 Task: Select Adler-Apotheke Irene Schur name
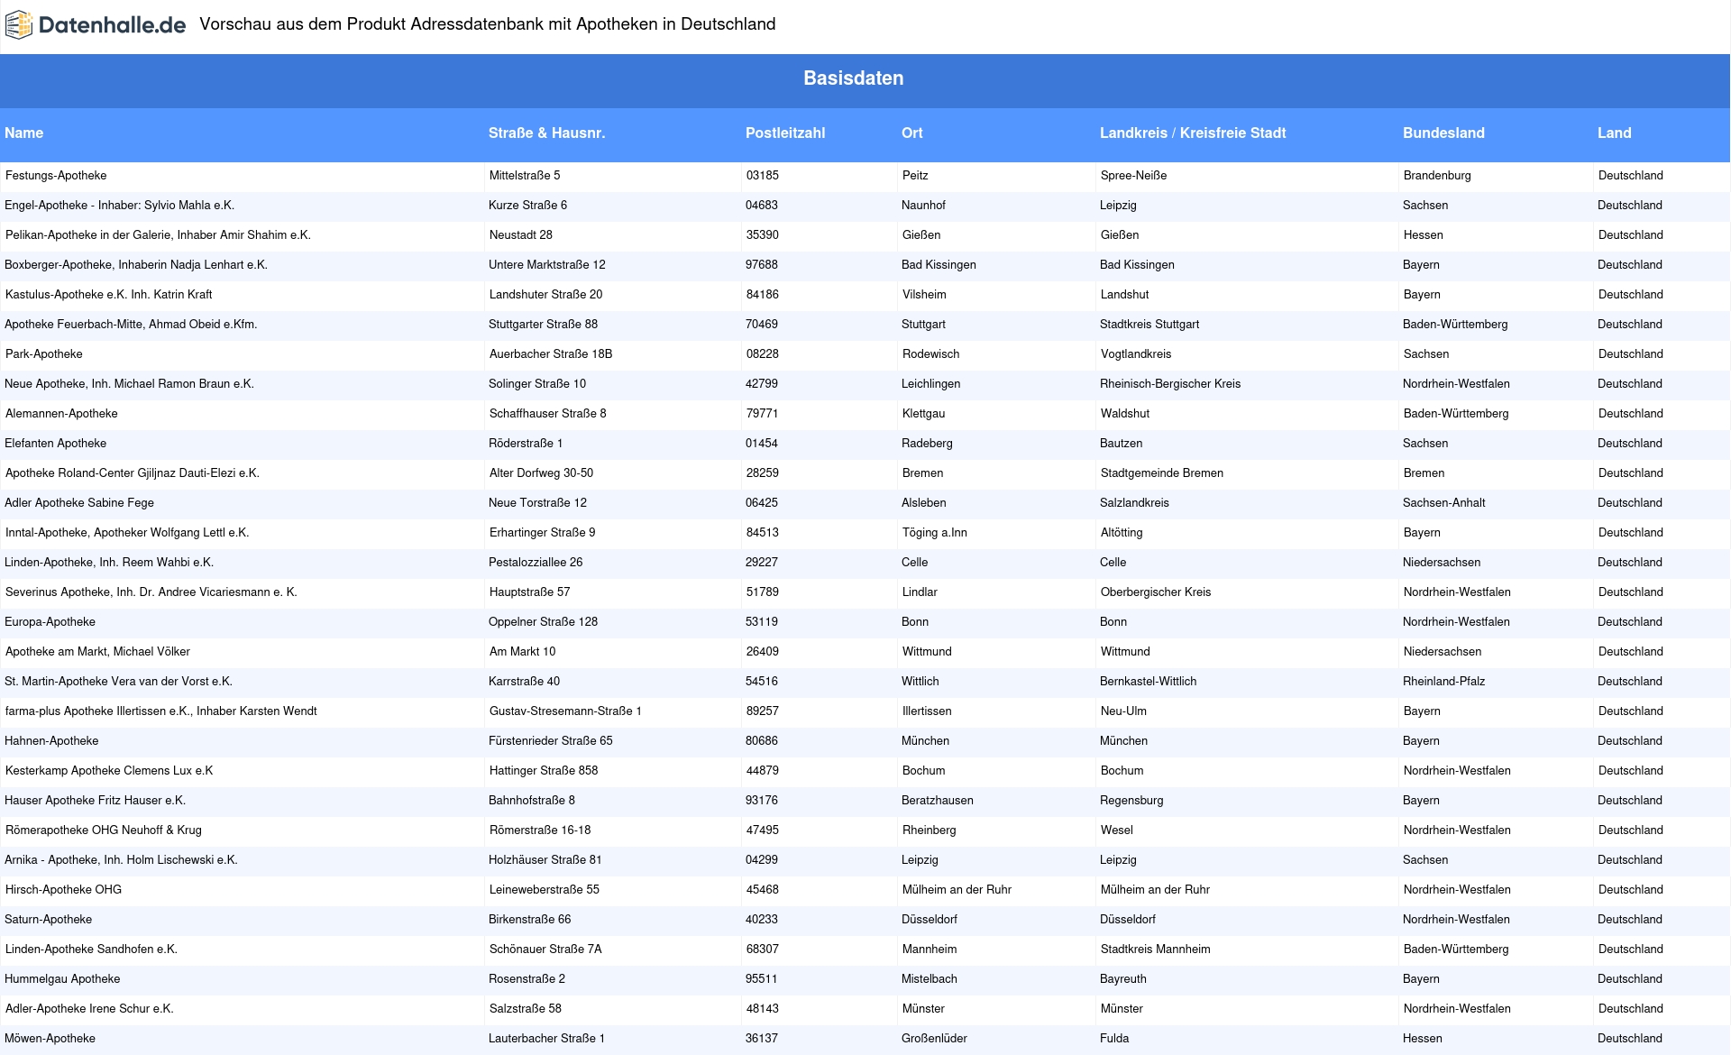89,1009
